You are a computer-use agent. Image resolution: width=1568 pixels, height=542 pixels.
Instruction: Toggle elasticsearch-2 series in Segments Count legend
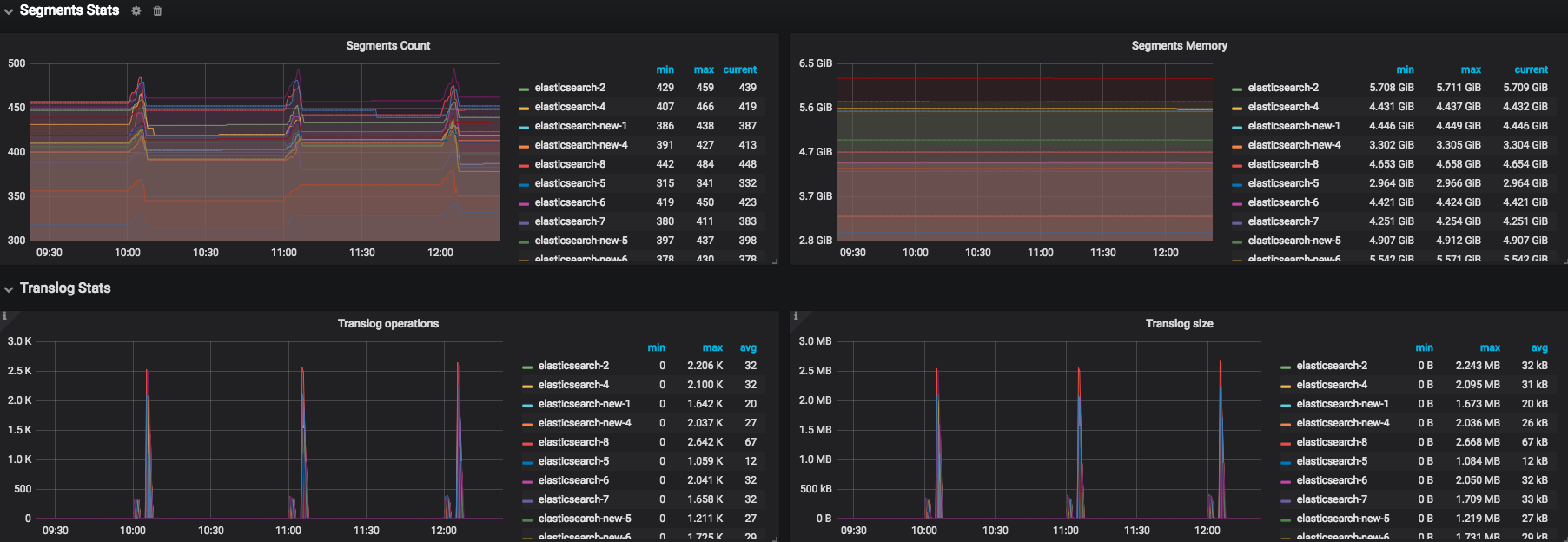(x=570, y=88)
